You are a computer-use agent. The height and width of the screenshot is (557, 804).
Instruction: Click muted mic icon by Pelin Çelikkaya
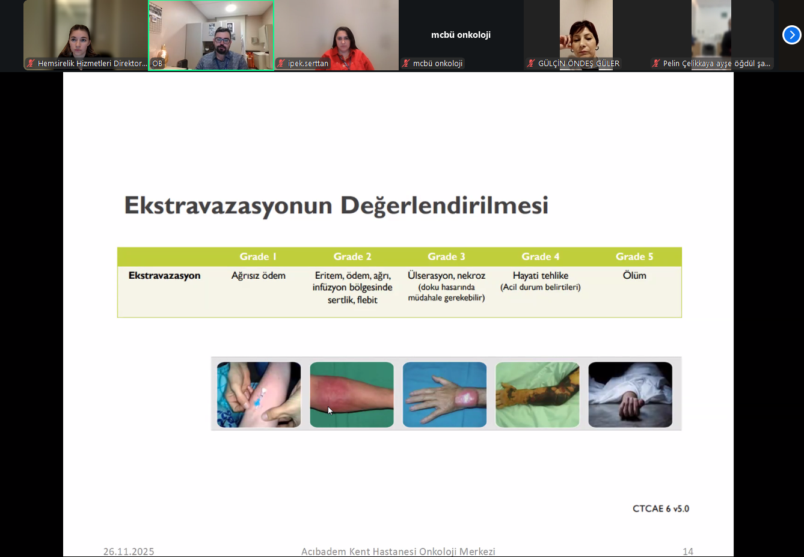point(656,63)
